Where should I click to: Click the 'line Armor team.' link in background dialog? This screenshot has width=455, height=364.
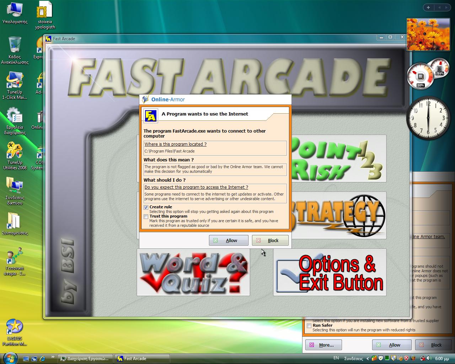pyautogui.click(x=428, y=236)
